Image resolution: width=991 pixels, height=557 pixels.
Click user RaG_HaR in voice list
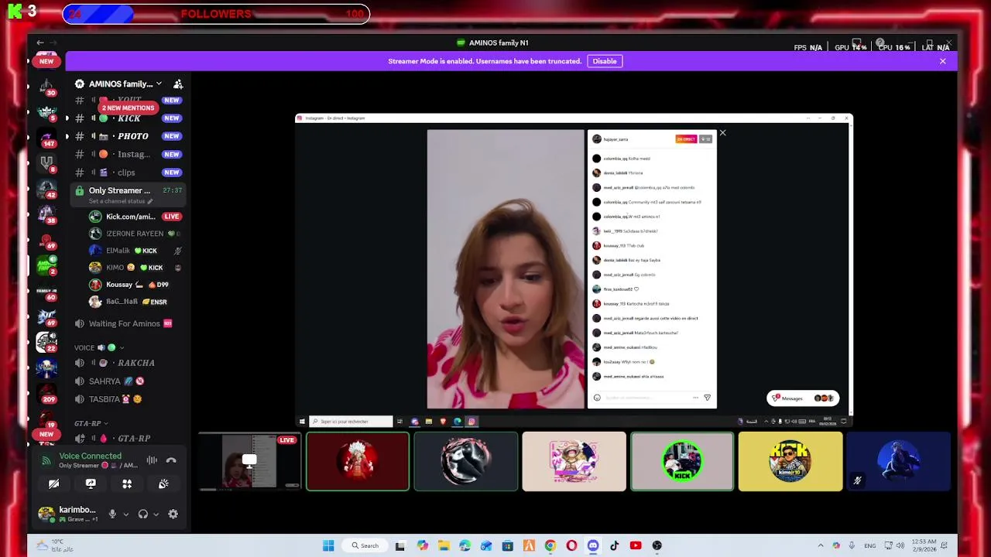[135, 302]
